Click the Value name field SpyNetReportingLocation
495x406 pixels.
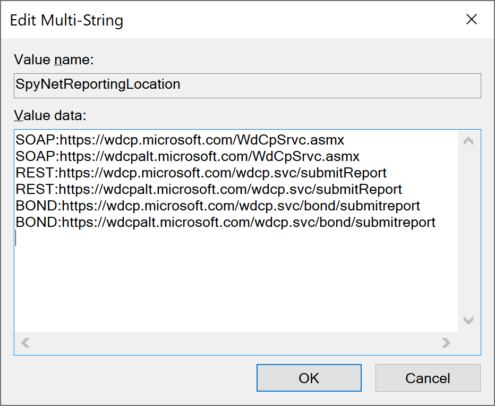pos(247,86)
